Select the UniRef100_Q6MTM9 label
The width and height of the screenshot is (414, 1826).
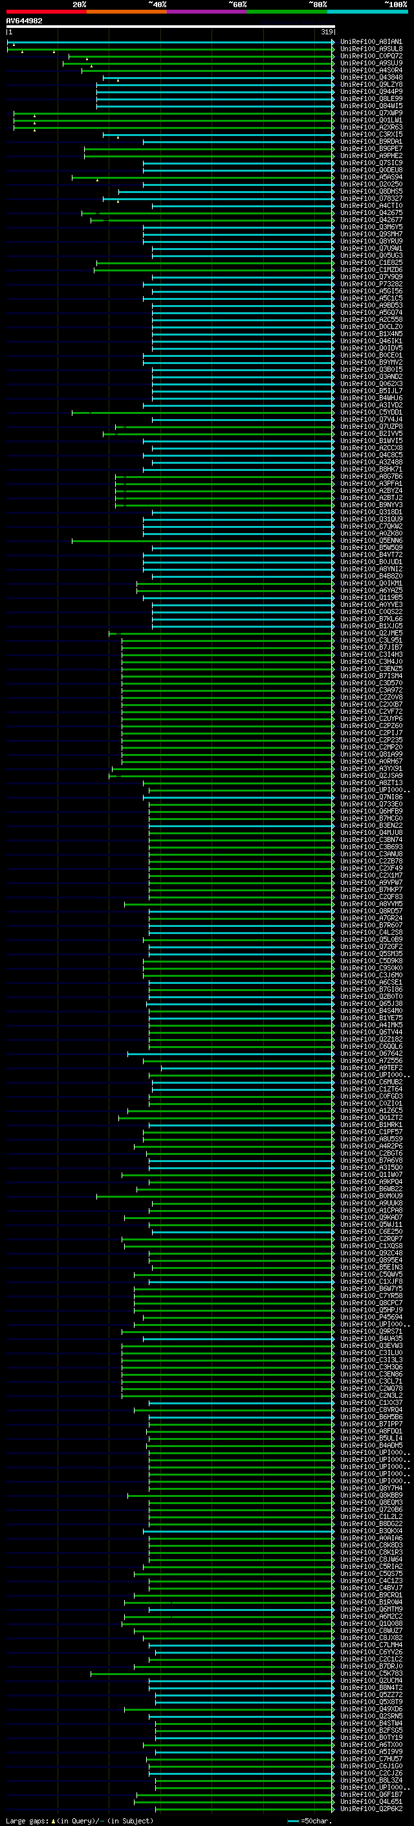pyautogui.click(x=371, y=1609)
